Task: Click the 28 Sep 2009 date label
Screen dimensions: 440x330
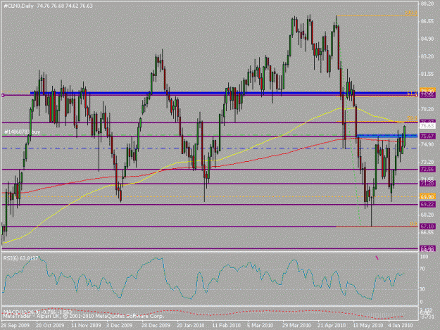Action: (x=15, y=325)
